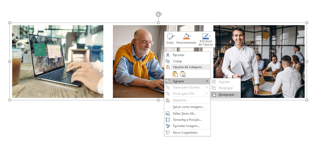Click the submenu Agrupar icon
This screenshot has width=316, height=147.
click(x=214, y=82)
